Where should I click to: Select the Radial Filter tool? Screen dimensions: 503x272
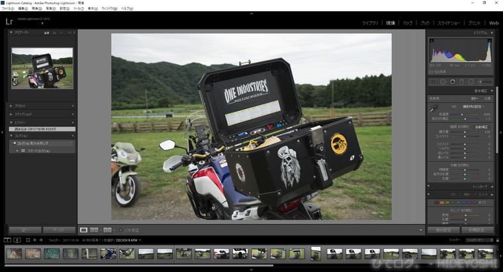pos(471,82)
